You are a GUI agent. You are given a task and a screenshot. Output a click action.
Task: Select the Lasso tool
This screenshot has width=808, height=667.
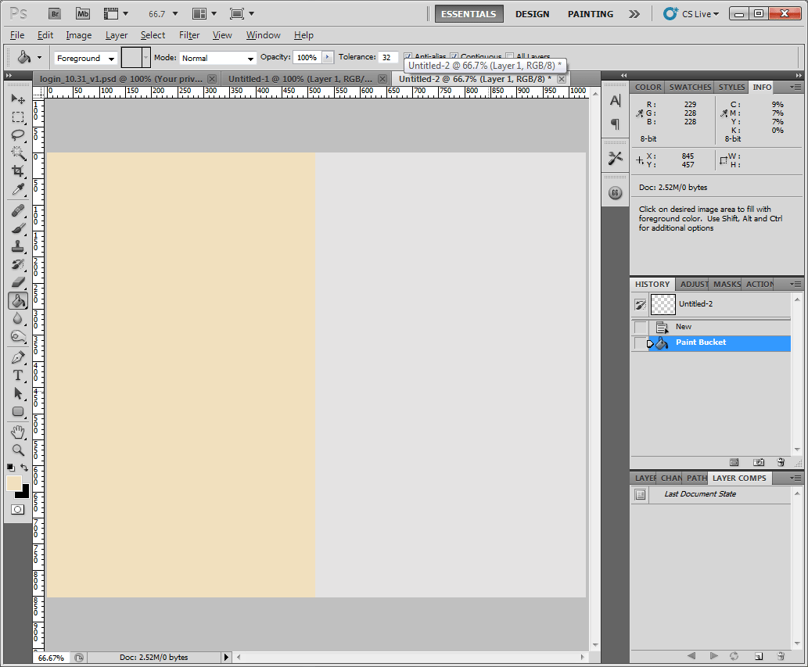click(18, 135)
